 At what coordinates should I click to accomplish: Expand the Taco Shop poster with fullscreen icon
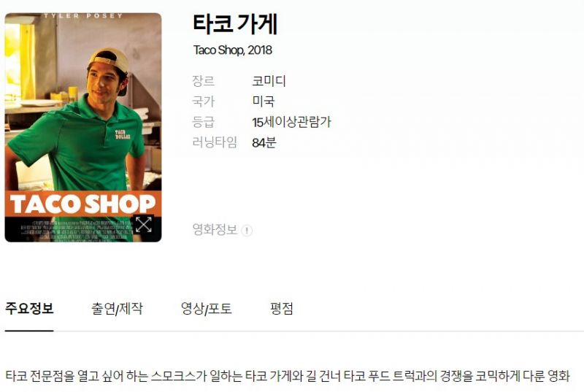[x=143, y=225]
